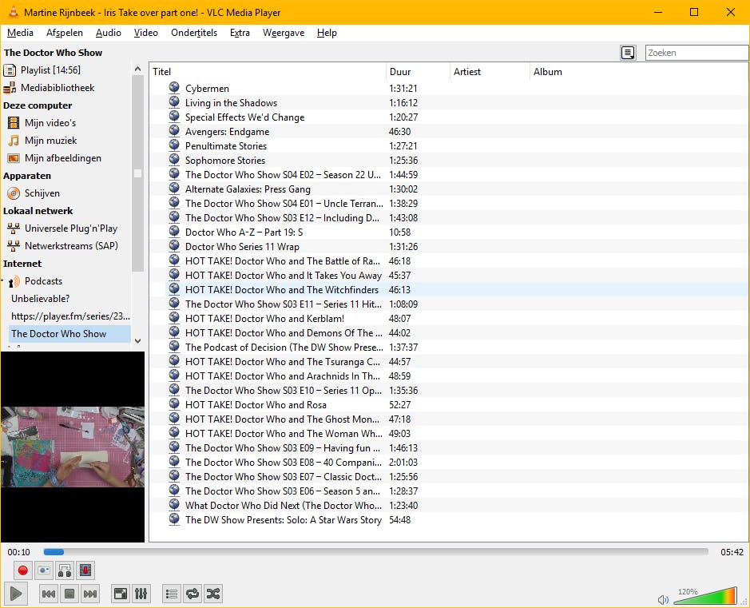Click globe icon beside Penultimate Stories
This screenshot has width=750, height=608.
[174, 145]
